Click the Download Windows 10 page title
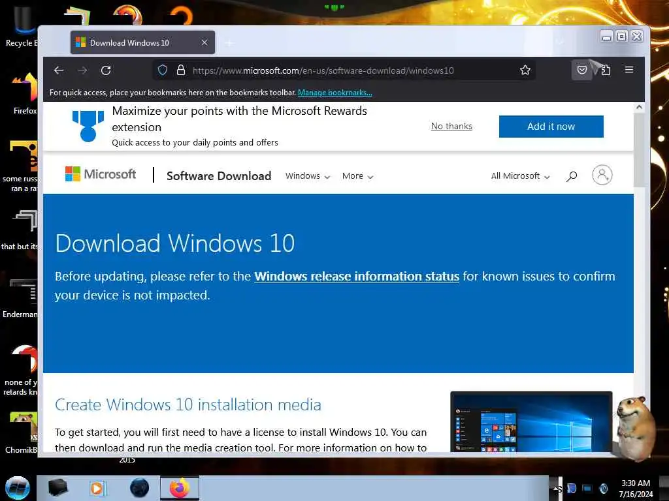 tap(175, 243)
